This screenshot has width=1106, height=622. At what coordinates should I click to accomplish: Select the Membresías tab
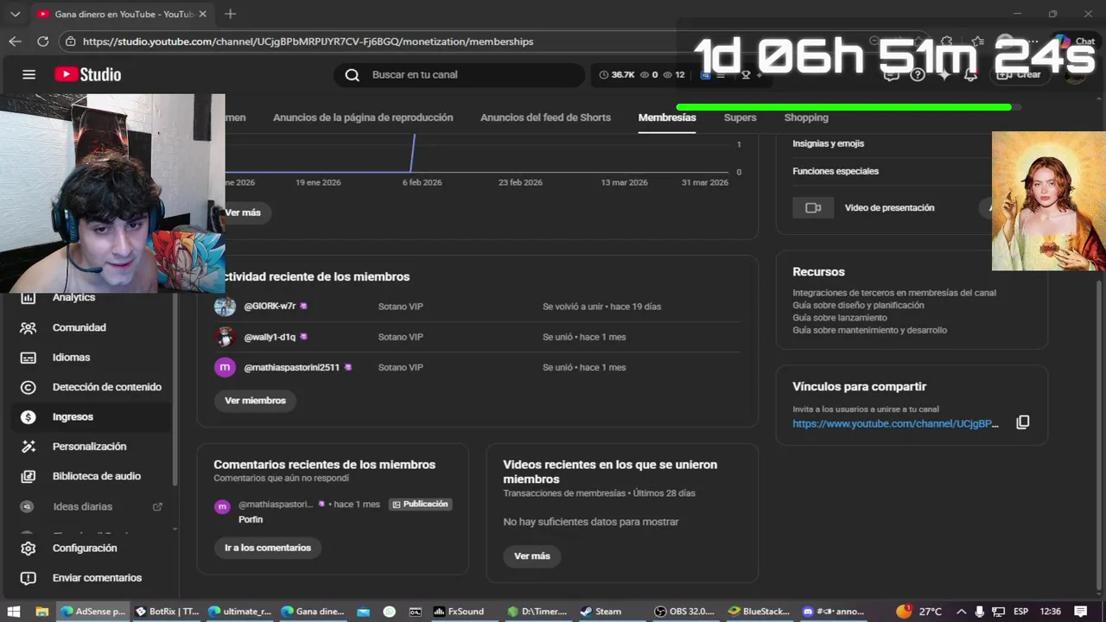coord(667,117)
